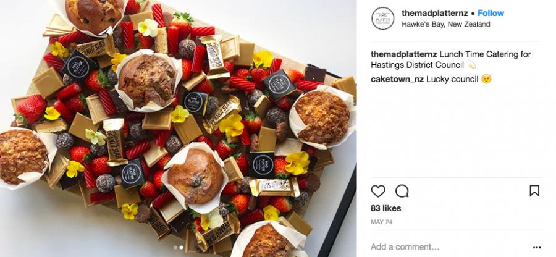
Task: Follow themadplatternz account
Action: click(x=491, y=13)
